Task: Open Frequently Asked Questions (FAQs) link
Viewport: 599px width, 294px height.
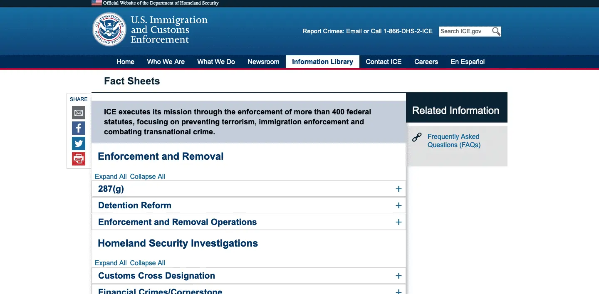Action: click(x=454, y=141)
